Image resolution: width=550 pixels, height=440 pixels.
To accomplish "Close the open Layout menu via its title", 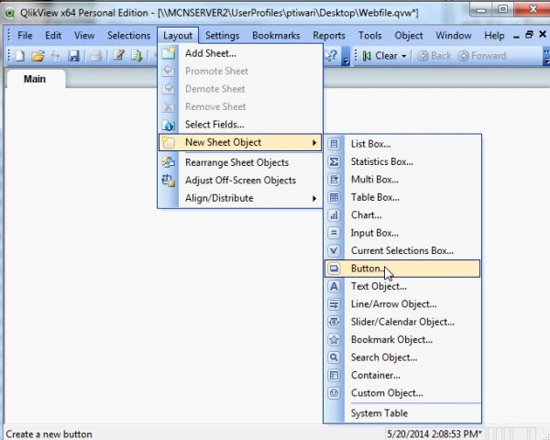I will click(x=178, y=36).
